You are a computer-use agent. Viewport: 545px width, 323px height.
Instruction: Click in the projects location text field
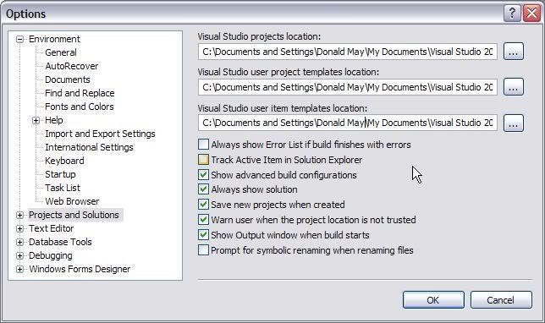point(348,52)
